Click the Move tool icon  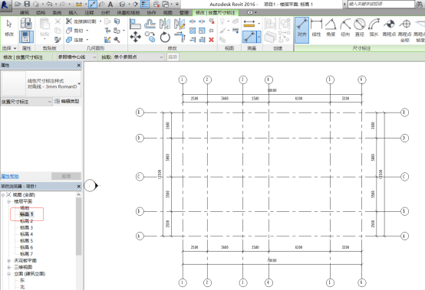point(135,37)
